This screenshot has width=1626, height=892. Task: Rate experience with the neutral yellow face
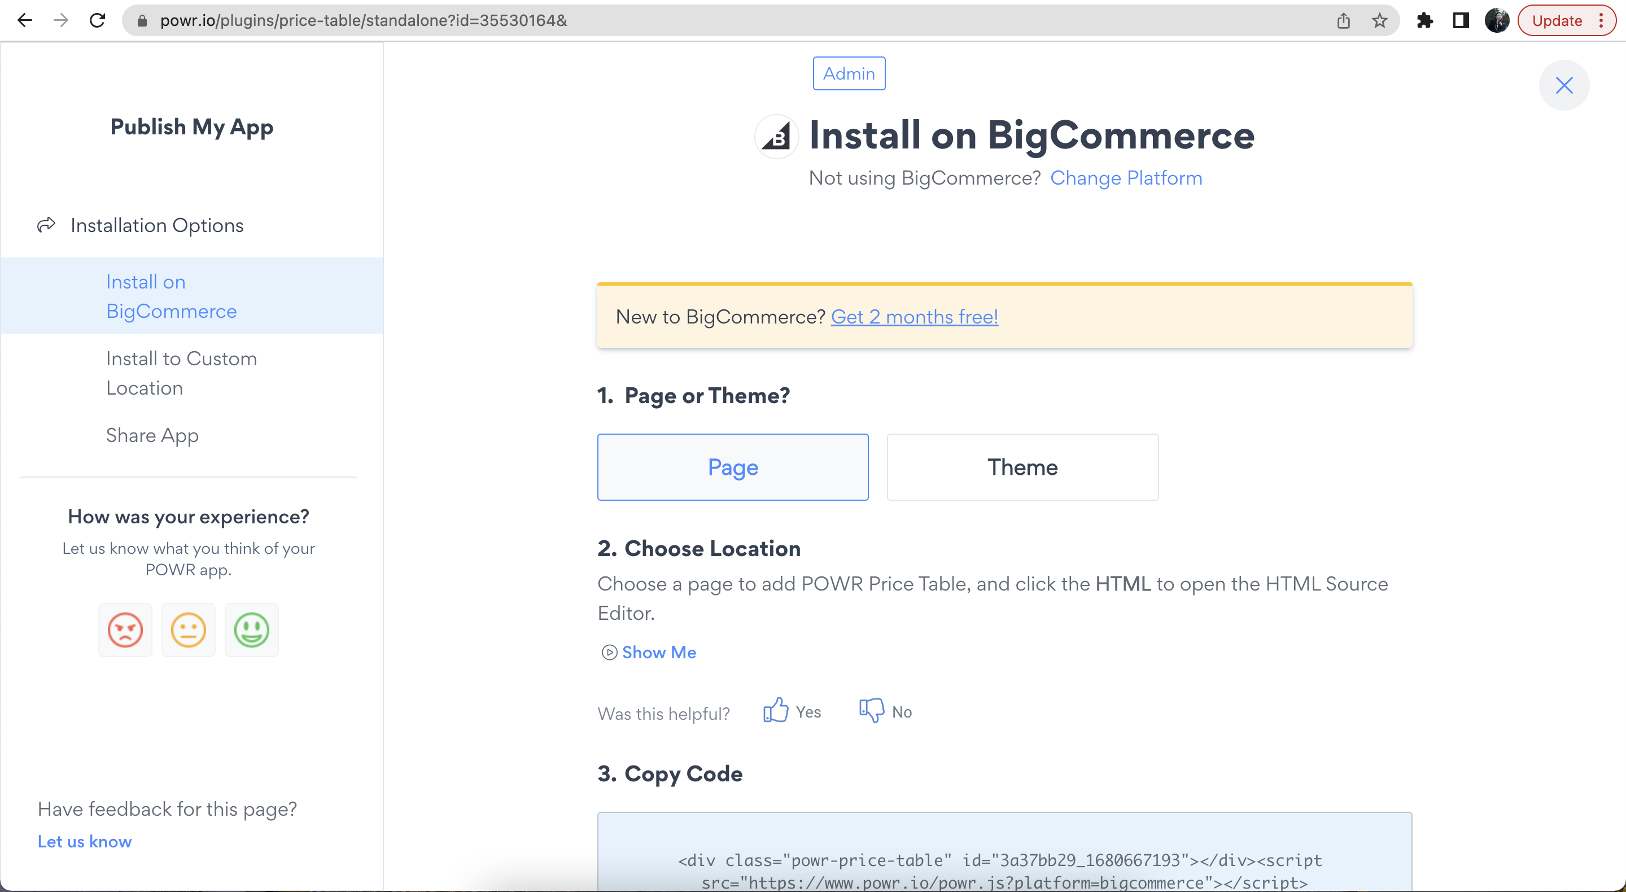[x=188, y=629]
